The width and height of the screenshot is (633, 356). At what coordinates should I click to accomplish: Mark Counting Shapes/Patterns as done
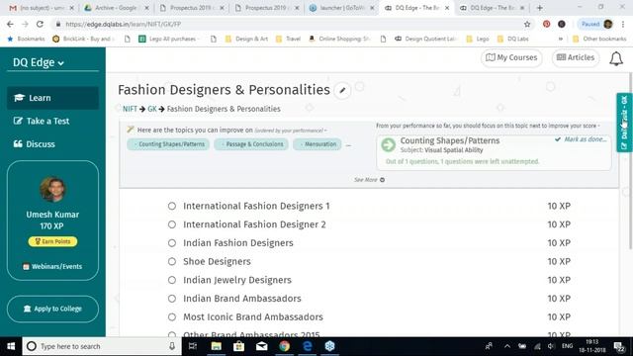581,139
